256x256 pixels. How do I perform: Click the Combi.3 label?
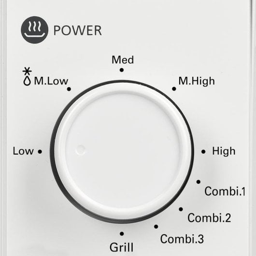182,239
